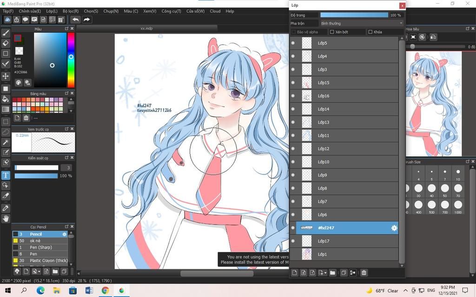Toggle visibility of Lớp11

293,136
